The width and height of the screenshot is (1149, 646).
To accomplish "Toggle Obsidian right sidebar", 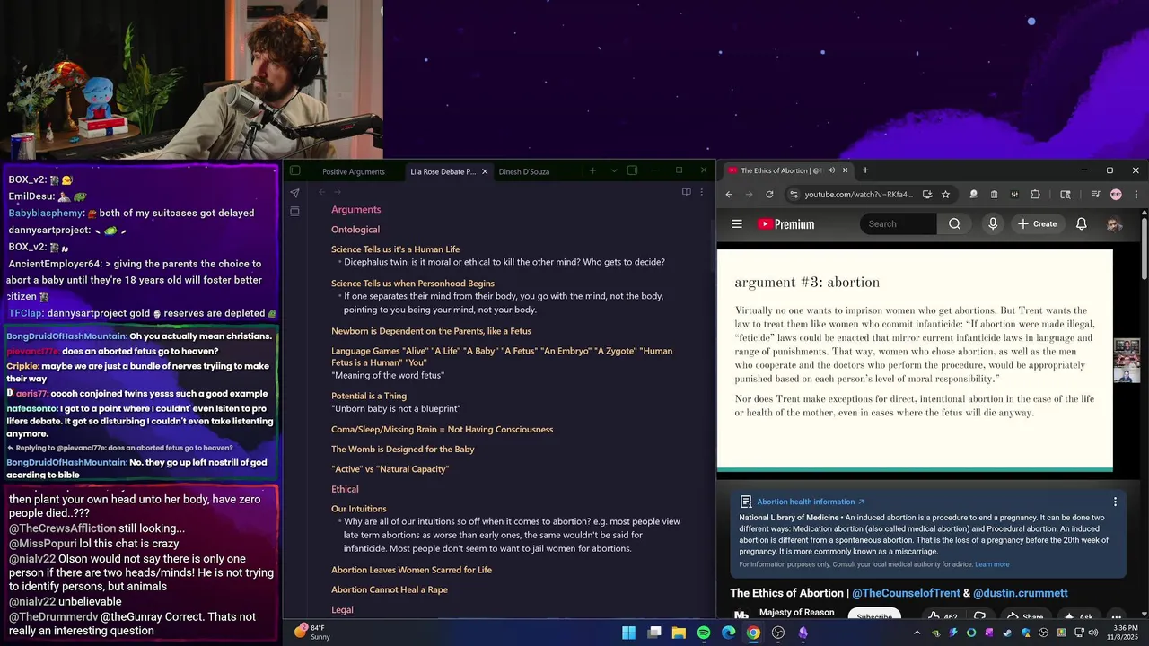I will coord(632,170).
